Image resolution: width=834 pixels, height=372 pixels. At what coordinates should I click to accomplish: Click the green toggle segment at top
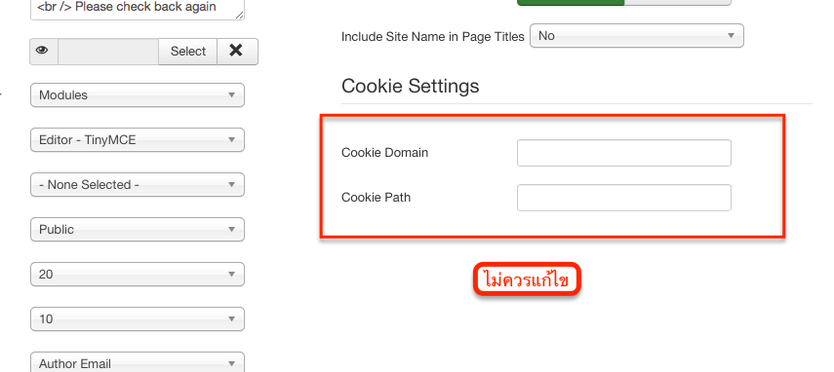point(571,2)
